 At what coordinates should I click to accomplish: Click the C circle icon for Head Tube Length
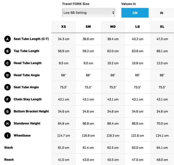point(7,63)
